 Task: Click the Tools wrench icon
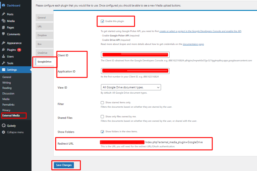pos(4,63)
